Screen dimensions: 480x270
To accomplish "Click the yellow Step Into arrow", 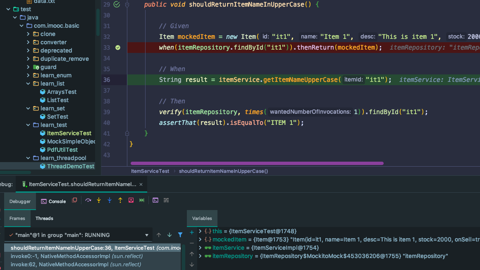I will [99, 201].
